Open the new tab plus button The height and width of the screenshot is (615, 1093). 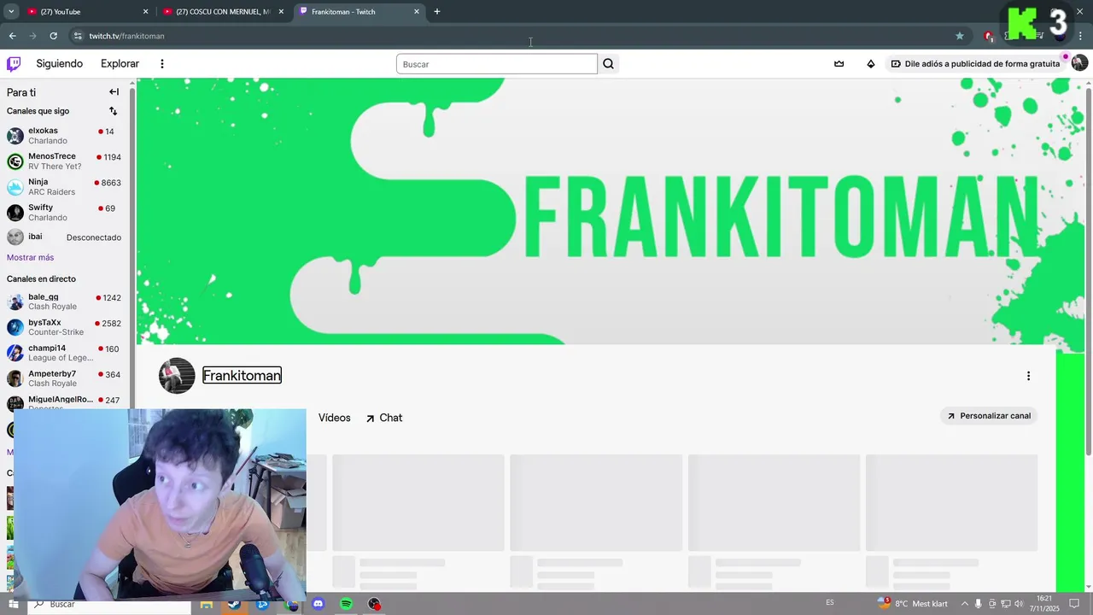437,11
